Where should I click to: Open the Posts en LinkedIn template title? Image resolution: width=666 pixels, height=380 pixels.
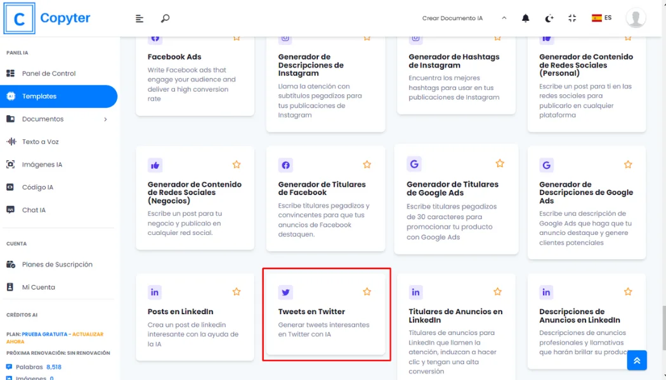pyautogui.click(x=180, y=312)
